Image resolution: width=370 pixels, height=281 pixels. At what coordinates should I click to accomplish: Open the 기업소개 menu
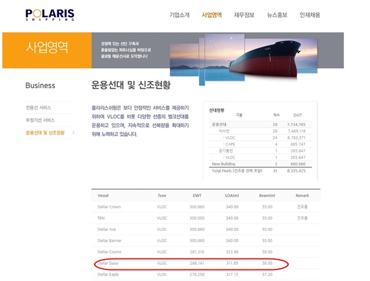coord(180,15)
